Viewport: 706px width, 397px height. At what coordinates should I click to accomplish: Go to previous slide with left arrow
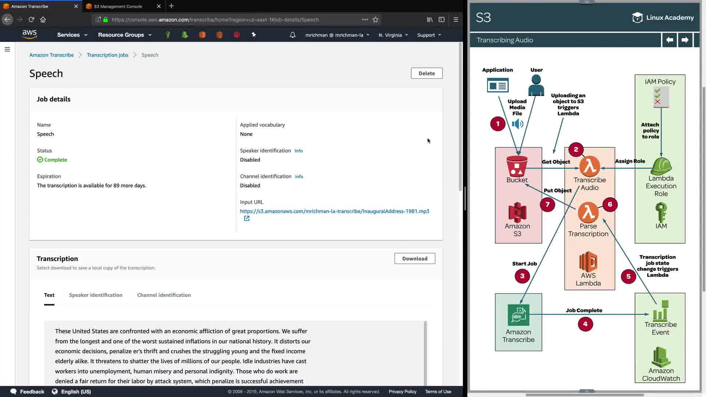pos(670,40)
